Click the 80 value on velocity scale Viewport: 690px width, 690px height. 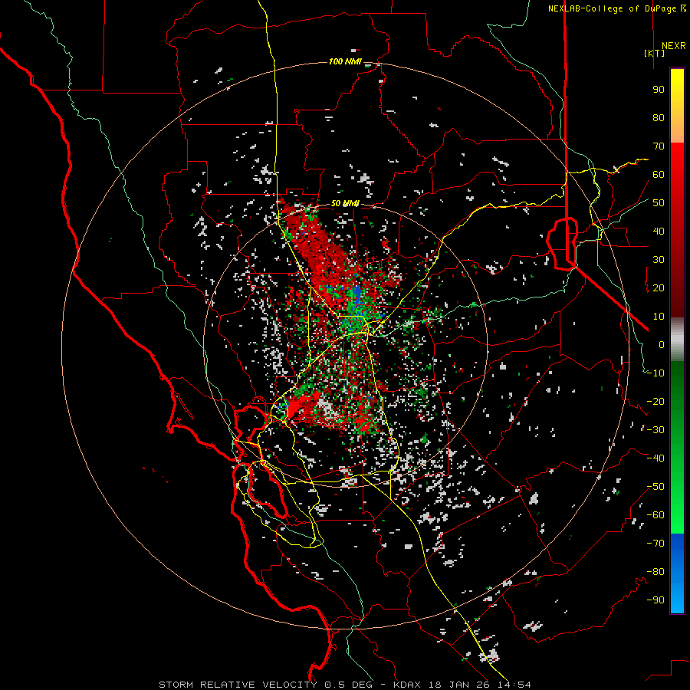point(659,118)
